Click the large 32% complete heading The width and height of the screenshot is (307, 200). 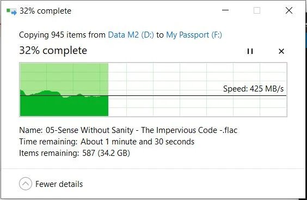53,51
